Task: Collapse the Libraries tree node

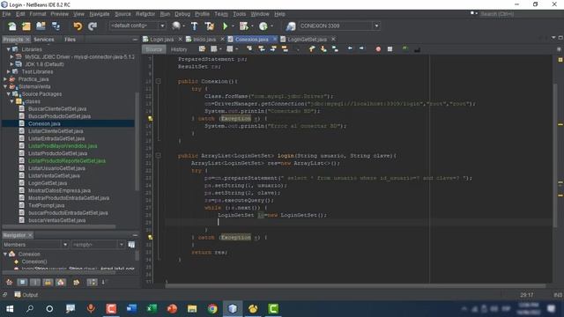Action: (8, 49)
